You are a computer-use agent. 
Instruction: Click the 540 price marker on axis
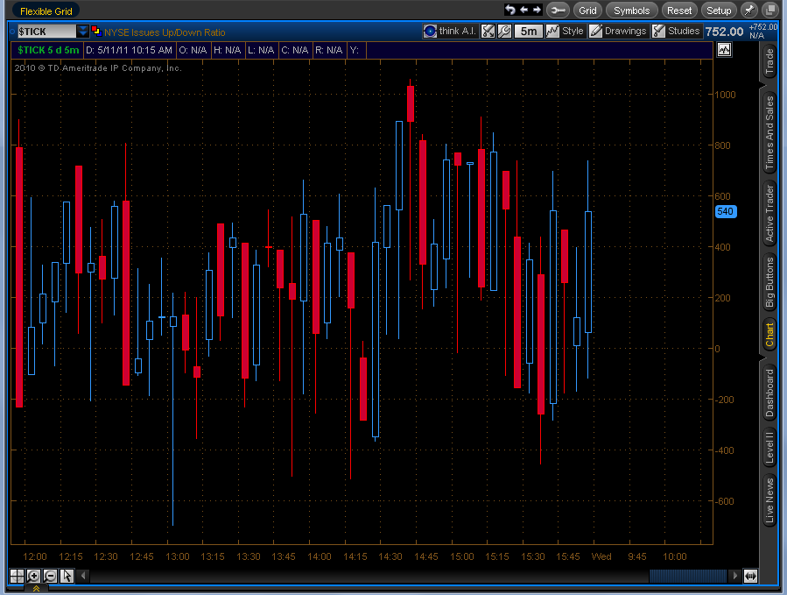pos(725,211)
